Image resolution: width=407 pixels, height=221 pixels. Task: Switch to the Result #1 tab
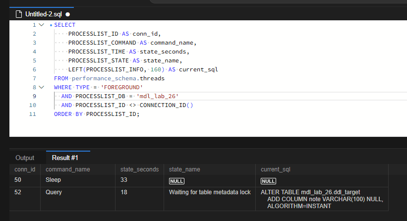coord(65,158)
